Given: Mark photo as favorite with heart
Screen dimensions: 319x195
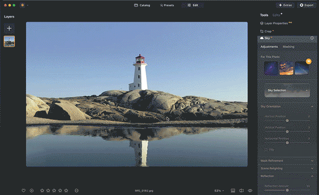Looking at the screenshot, I should 23,191.
